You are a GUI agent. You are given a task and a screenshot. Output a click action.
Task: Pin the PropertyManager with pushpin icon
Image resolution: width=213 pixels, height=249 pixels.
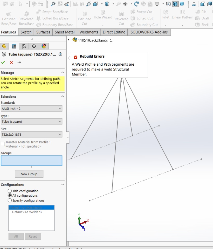[x=19, y=63]
